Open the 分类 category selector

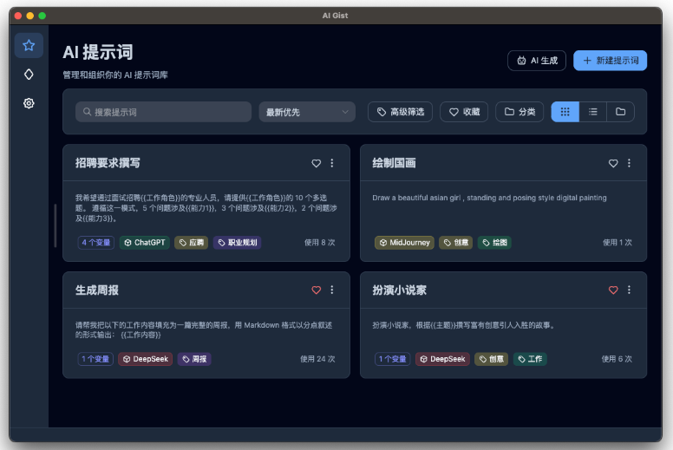point(519,112)
